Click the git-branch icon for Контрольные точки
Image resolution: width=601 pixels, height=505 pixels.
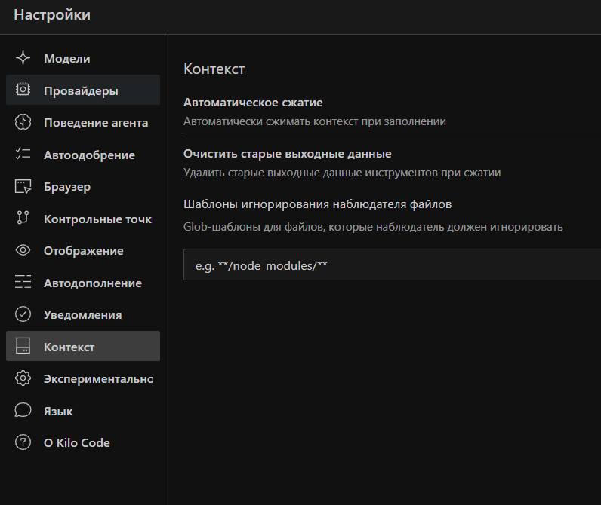pyautogui.click(x=23, y=219)
